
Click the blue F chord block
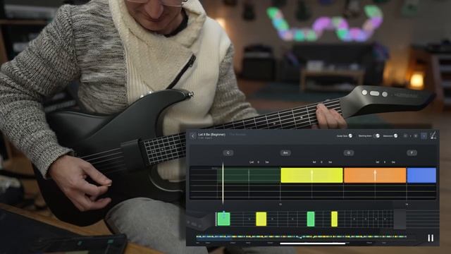tap(421, 176)
